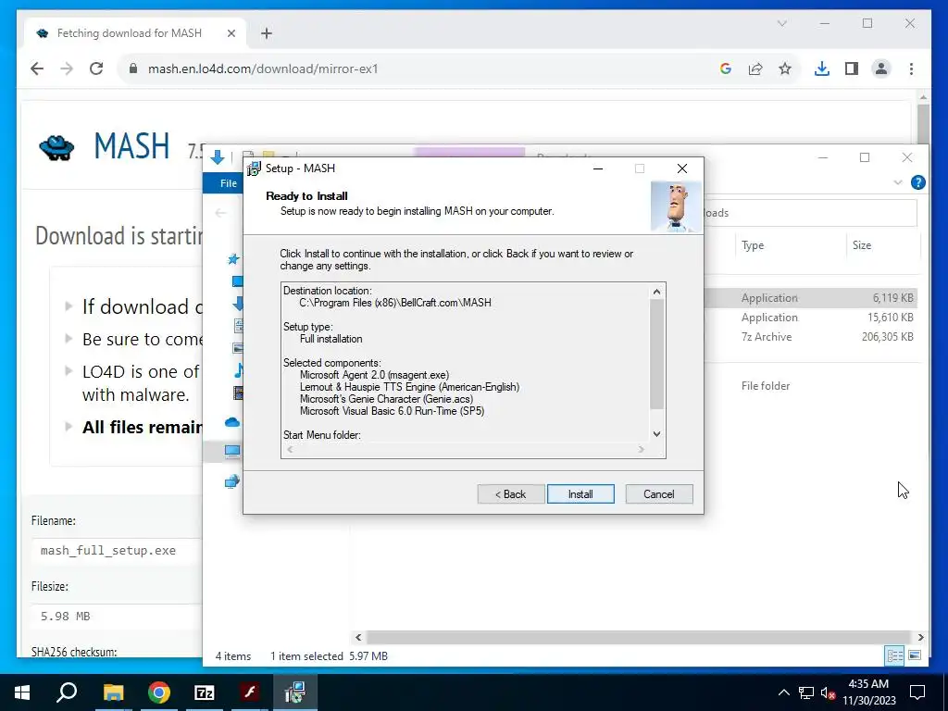Screen dimensions: 948x711
Task: Share this page icon in Chrome
Action: 755,69
